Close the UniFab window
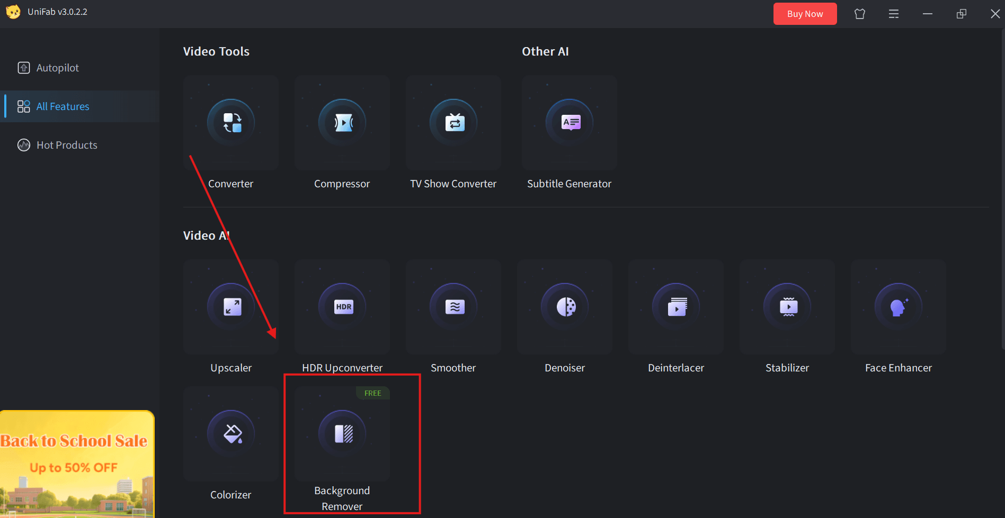Viewport: 1005px width, 518px height. pyautogui.click(x=995, y=14)
